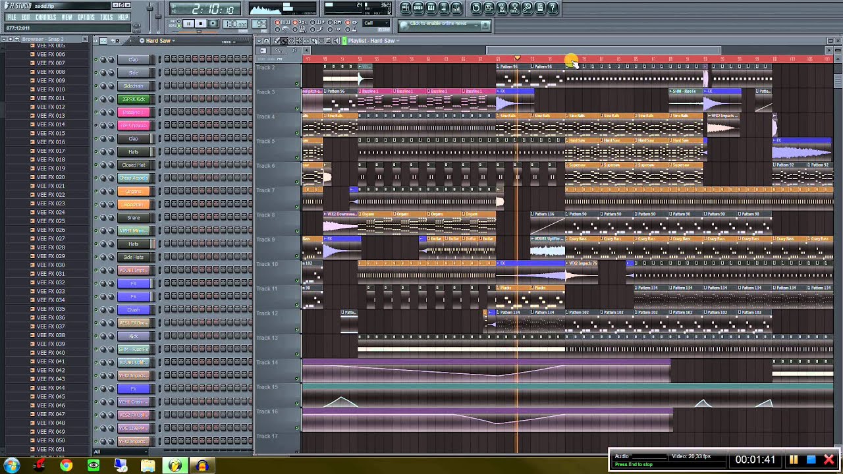Click the audio editor scissors icon
The image size is (843, 474).
pyautogui.click(x=514, y=8)
